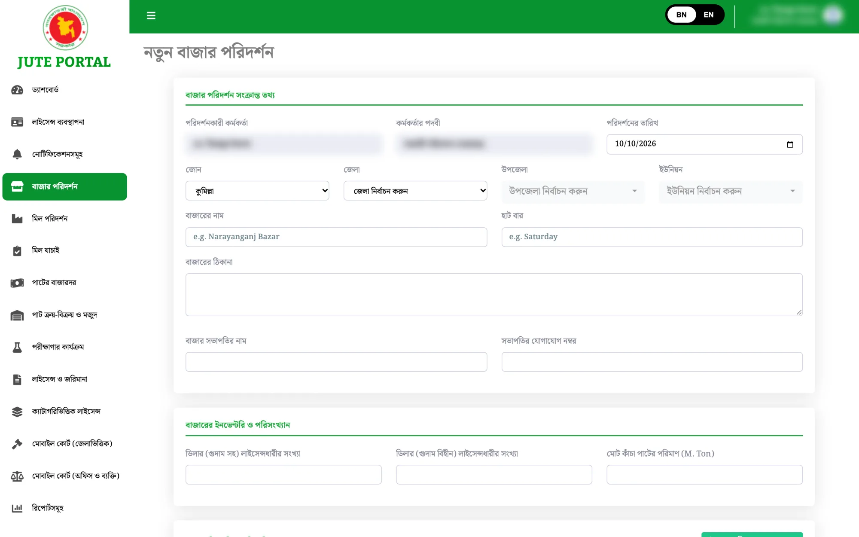Go to লাইসেন্স ব্যবস্থাপনা menu
The height and width of the screenshot is (537, 859).
pyautogui.click(x=64, y=122)
